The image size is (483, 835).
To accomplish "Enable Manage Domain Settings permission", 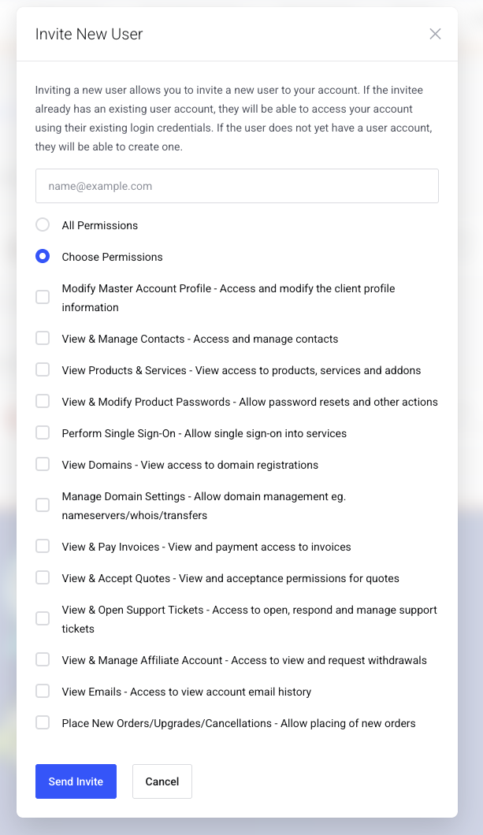I will (x=43, y=506).
